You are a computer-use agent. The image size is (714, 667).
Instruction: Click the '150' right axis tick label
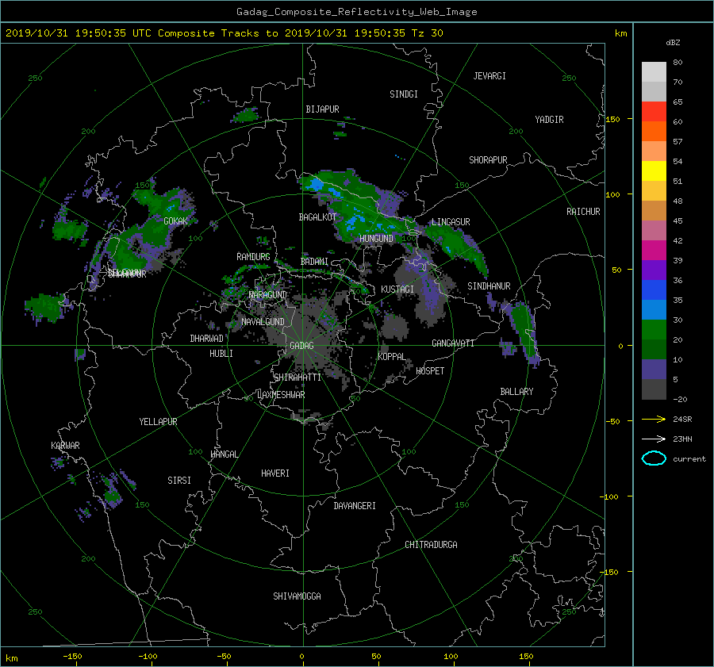click(x=612, y=119)
